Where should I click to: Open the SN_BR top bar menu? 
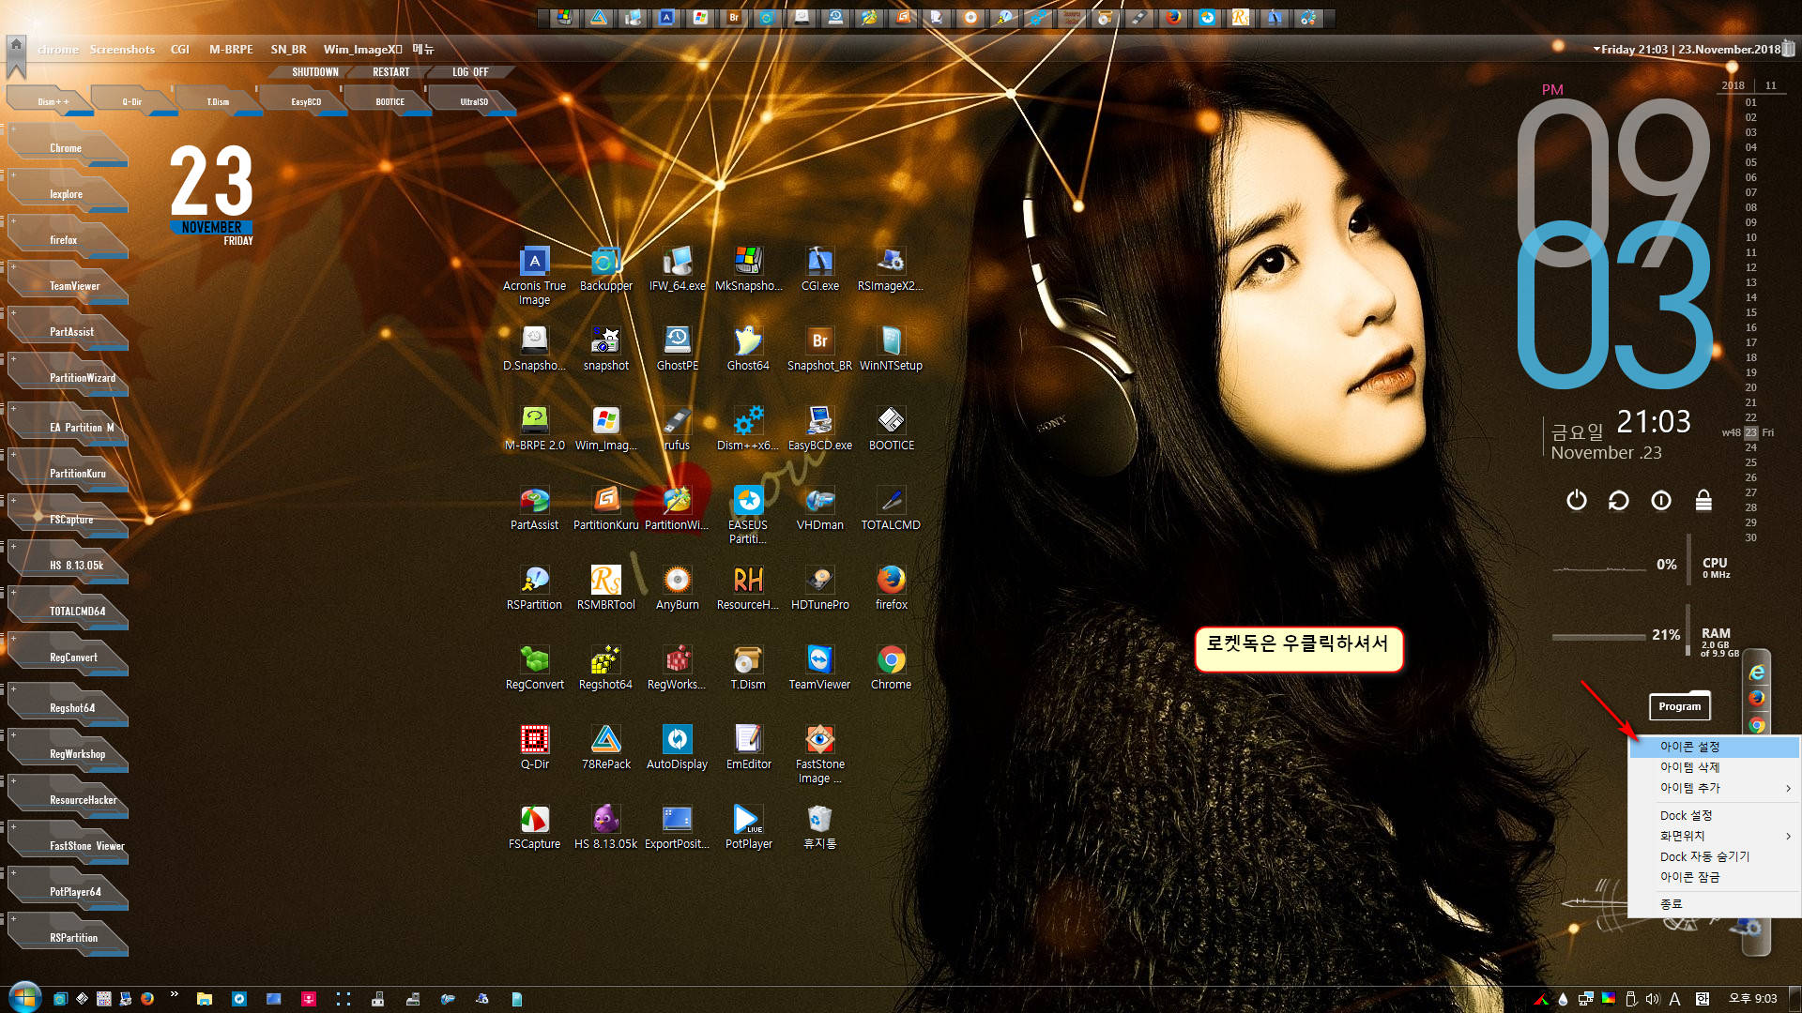point(288,50)
